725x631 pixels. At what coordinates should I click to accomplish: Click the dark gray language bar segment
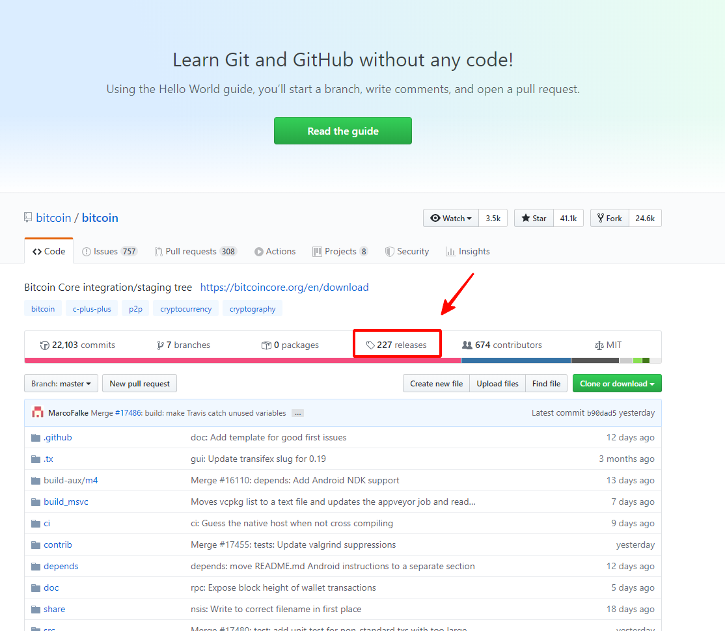tap(595, 360)
